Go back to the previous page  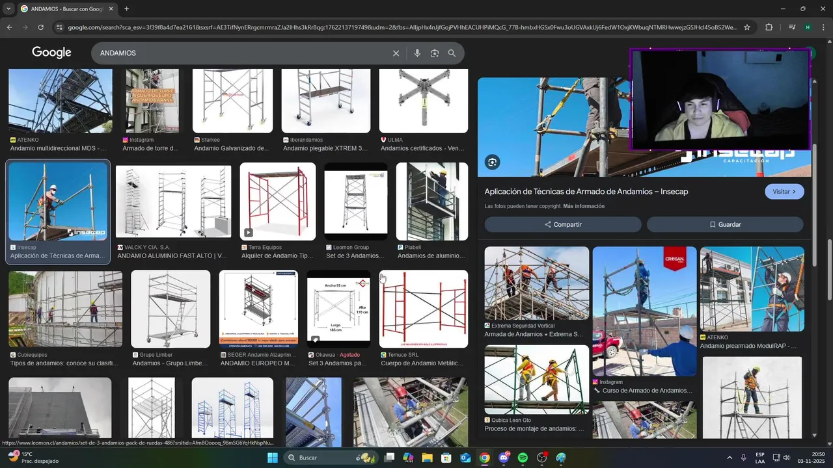click(x=9, y=27)
